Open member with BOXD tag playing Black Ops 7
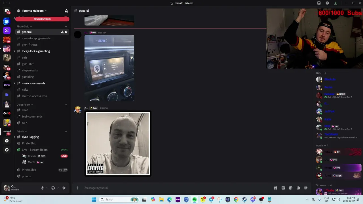This screenshot has width=363, height=204. (x=338, y=95)
